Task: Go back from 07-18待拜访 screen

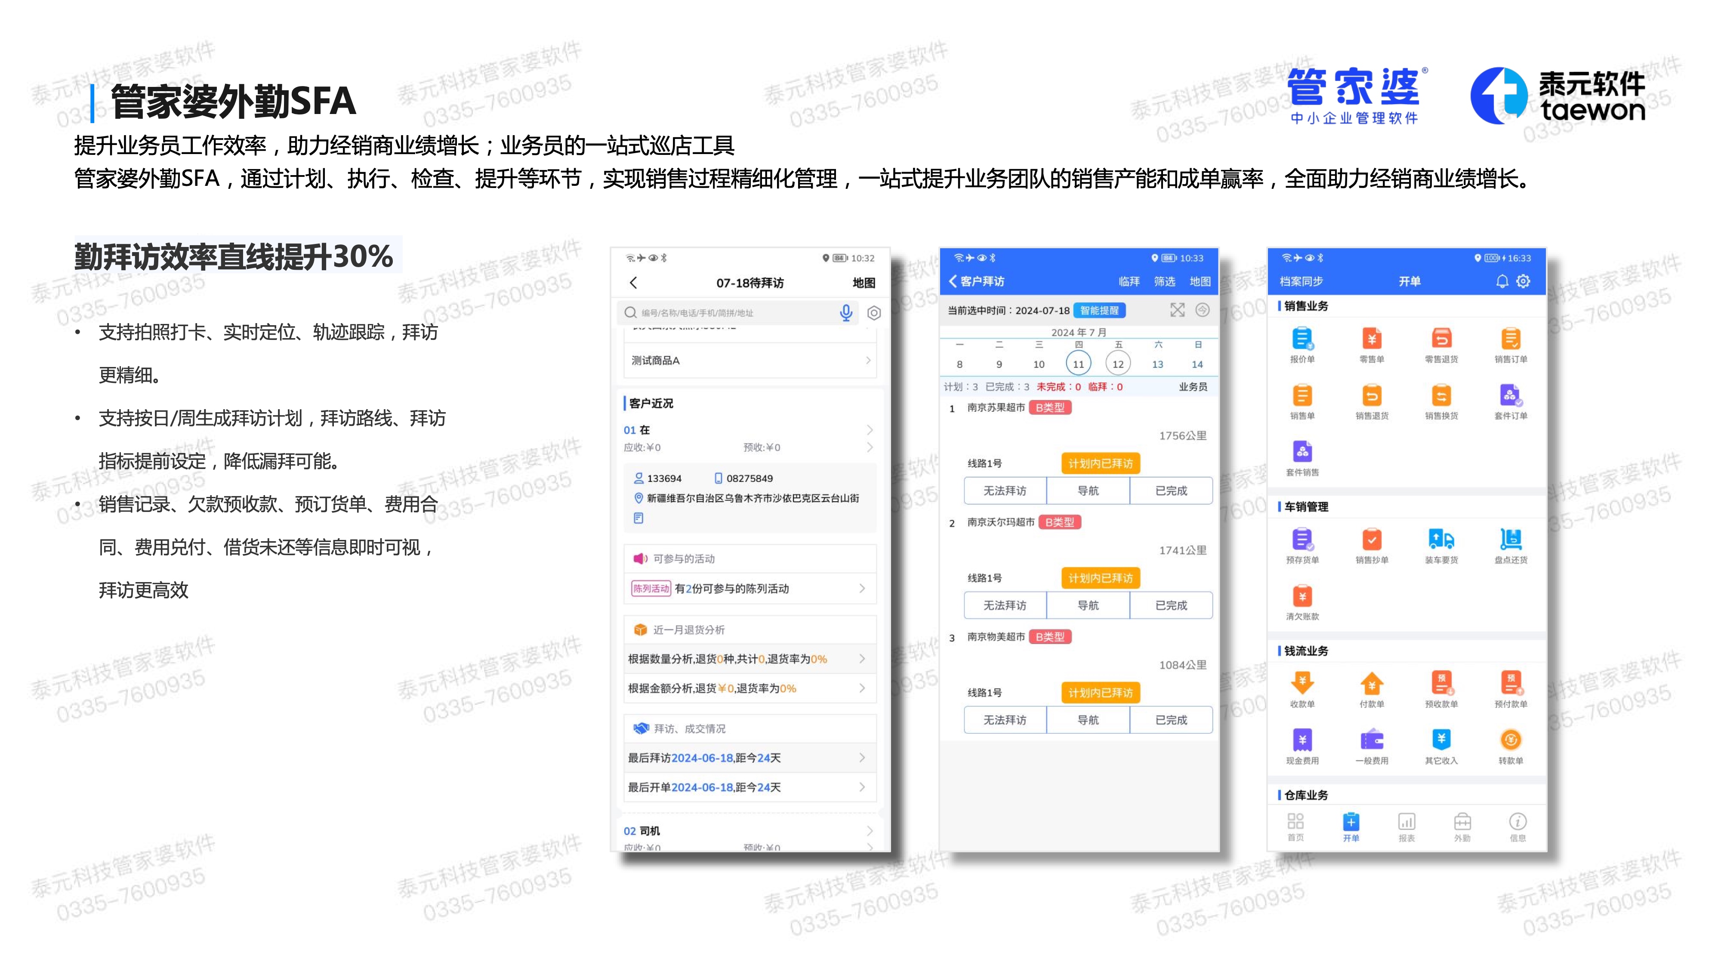Action: (633, 283)
